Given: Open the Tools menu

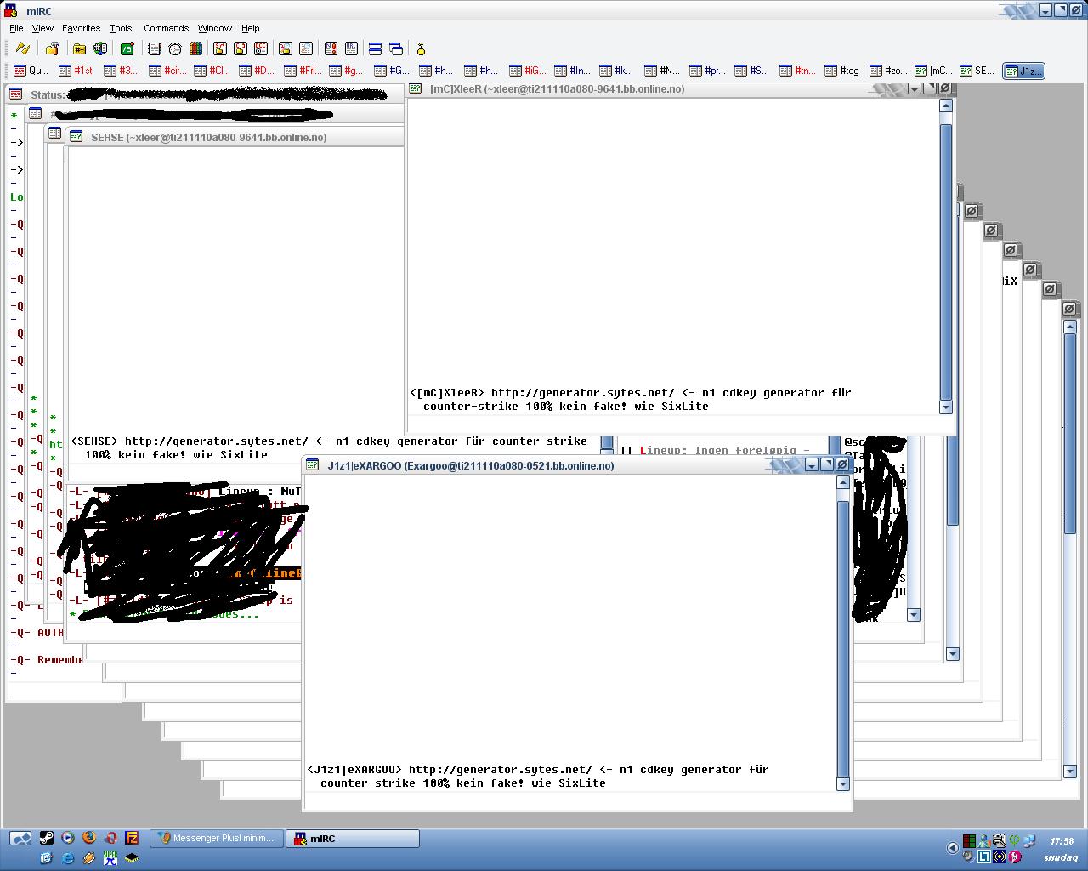Looking at the screenshot, I should coord(121,28).
